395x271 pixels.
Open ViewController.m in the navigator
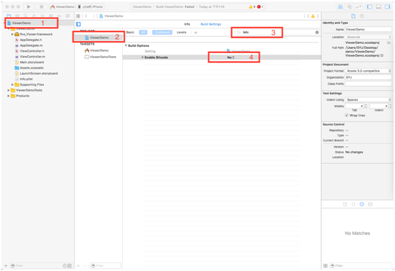(x=30, y=57)
